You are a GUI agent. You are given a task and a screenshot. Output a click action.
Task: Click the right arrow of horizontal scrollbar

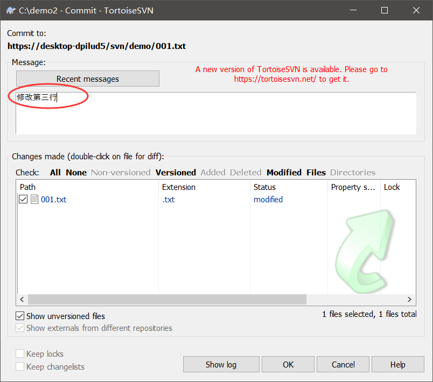point(409,299)
